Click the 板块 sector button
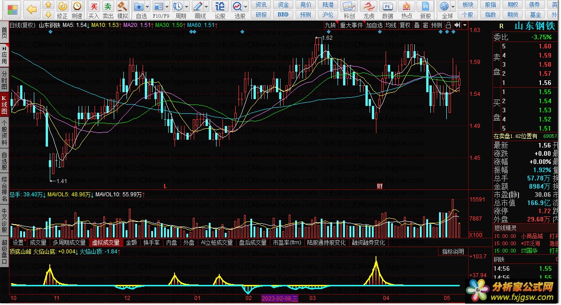The image size is (561, 305). coord(468,5)
